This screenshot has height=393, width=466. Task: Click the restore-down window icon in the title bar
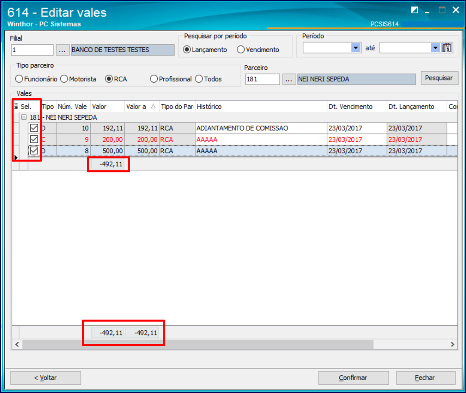(x=414, y=10)
